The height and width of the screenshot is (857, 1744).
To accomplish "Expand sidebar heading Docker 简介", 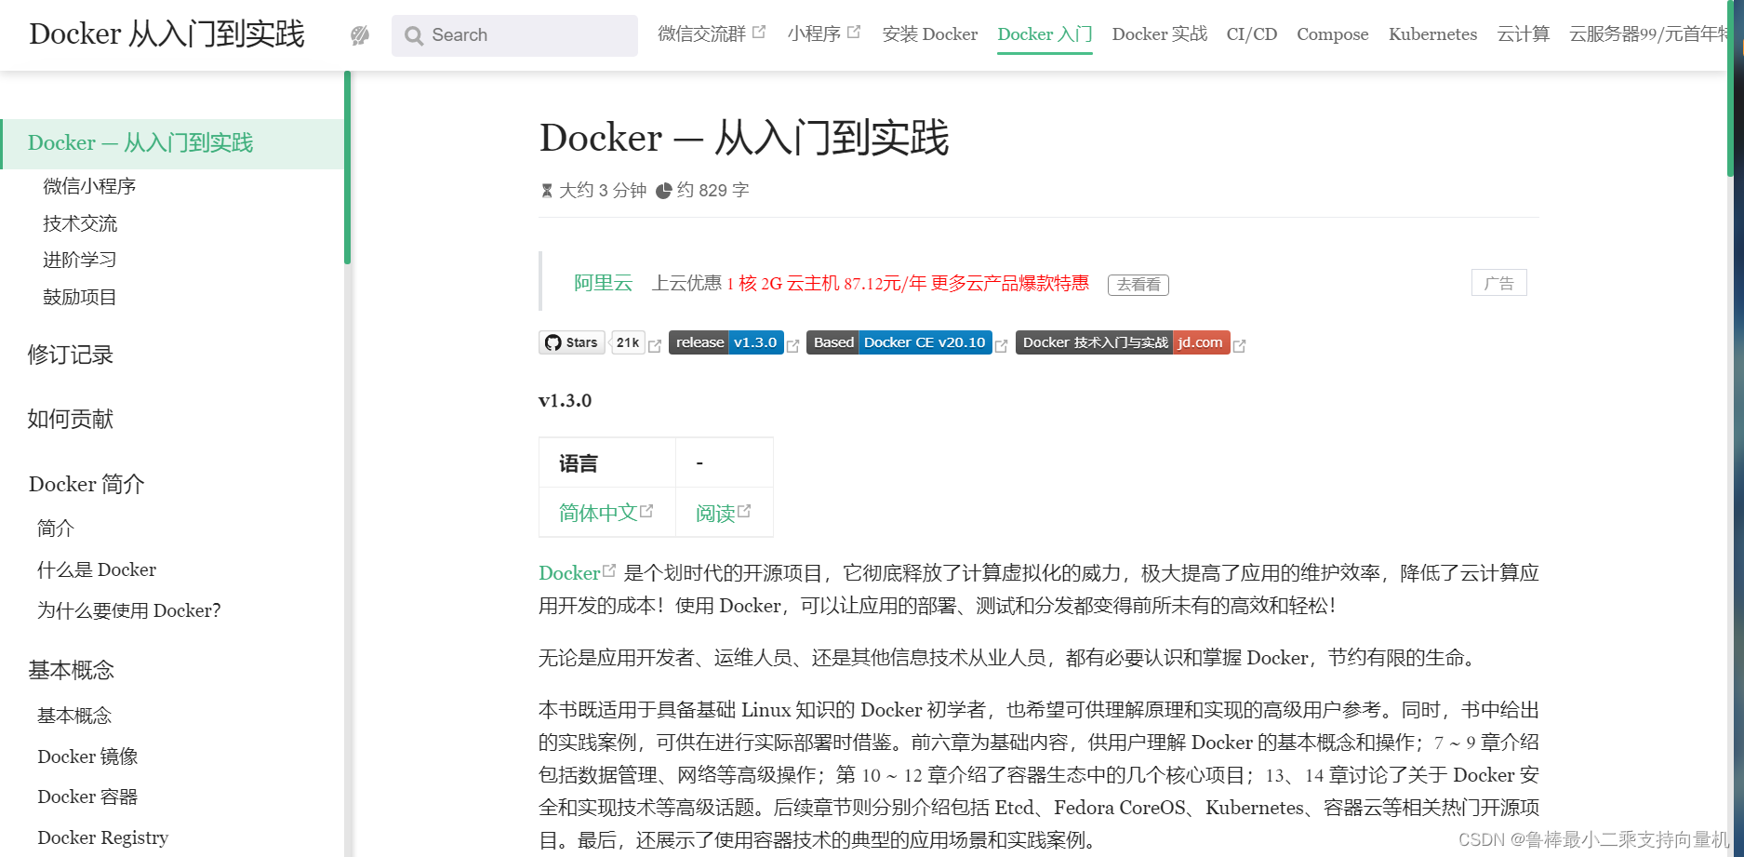I will (87, 484).
